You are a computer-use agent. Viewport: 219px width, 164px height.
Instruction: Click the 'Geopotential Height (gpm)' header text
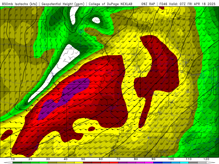tap(63, 4)
